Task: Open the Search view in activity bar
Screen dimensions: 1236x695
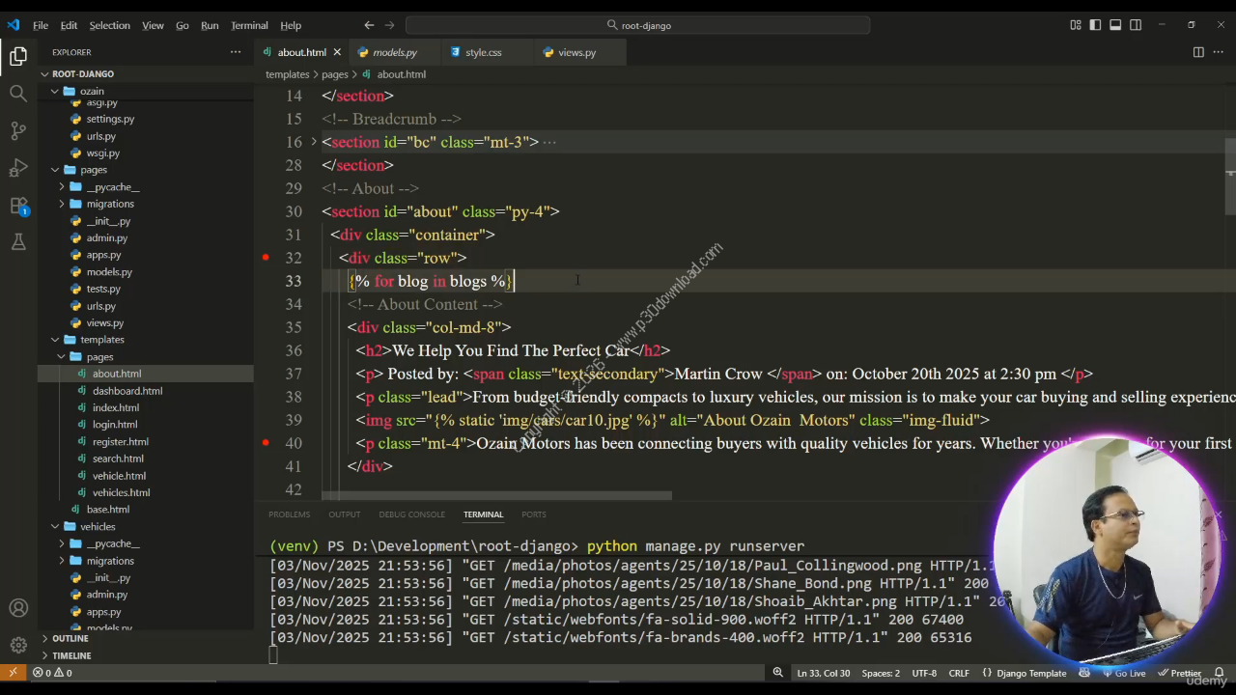Action: [18, 94]
